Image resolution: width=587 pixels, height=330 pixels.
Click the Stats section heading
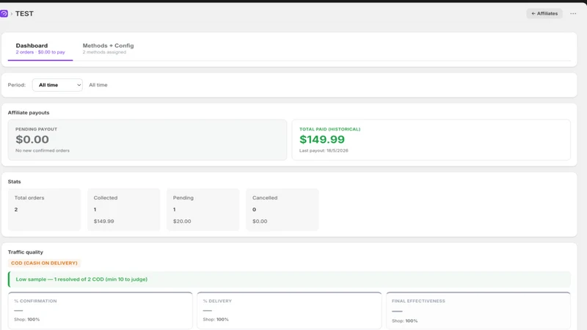(14, 181)
